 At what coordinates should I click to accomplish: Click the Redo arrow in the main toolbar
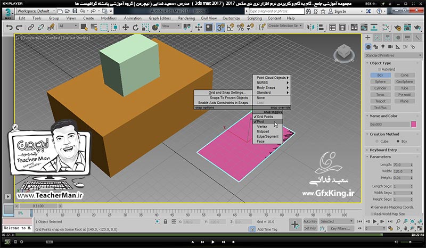[x=19, y=27]
